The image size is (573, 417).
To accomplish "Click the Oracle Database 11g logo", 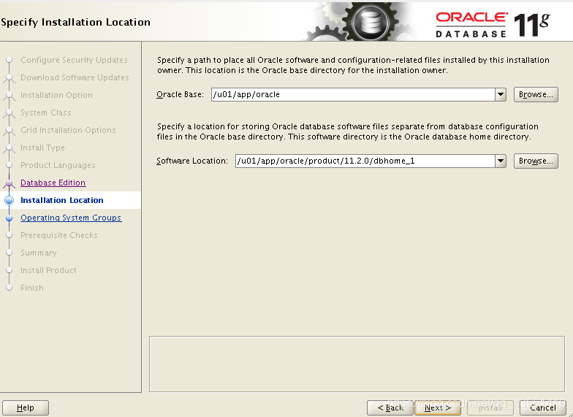I will (493, 24).
